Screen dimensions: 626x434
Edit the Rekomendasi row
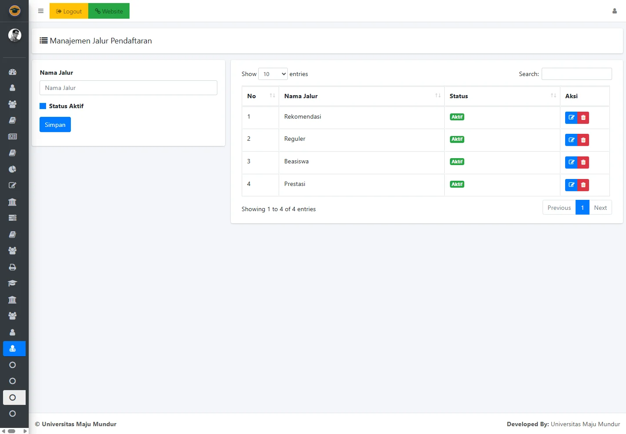click(x=571, y=117)
